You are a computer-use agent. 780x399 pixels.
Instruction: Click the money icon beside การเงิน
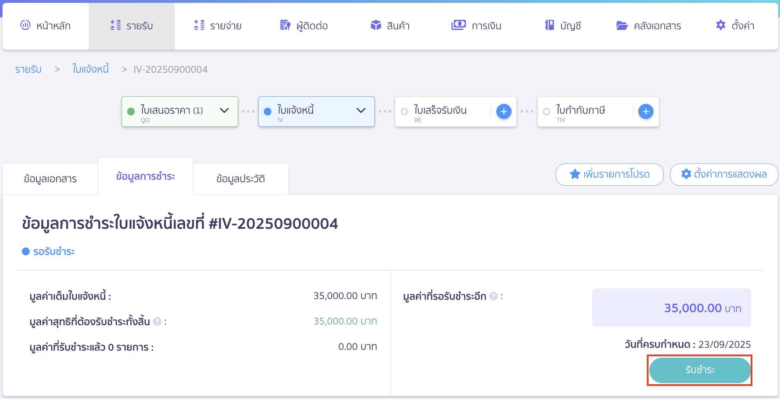coord(459,25)
